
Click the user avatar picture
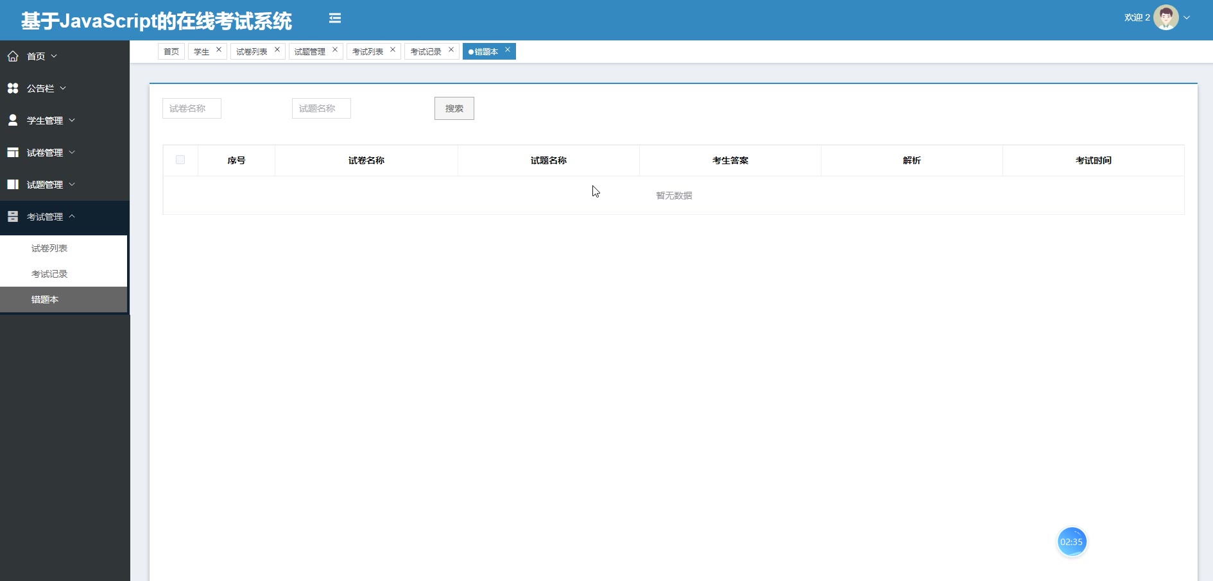click(x=1166, y=17)
